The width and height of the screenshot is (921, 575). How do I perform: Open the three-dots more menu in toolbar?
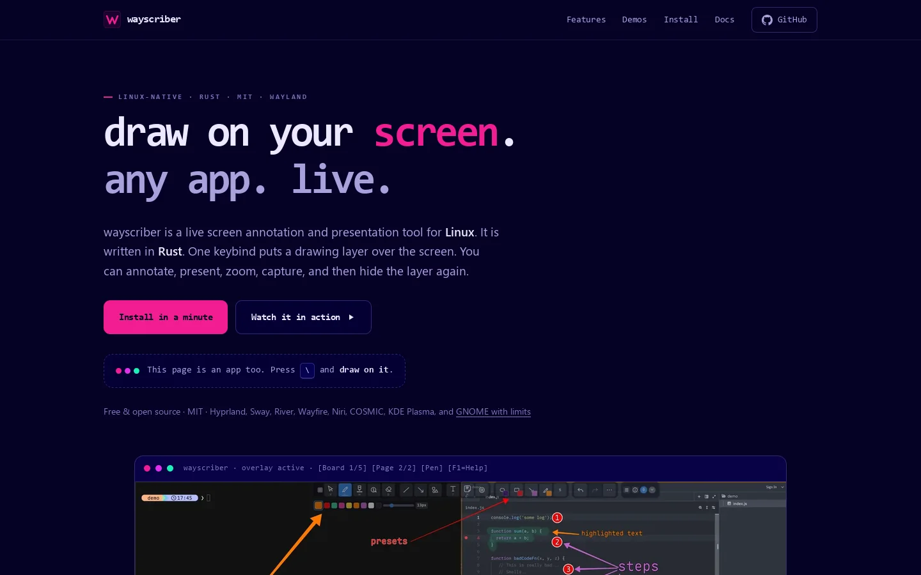(610, 490)
